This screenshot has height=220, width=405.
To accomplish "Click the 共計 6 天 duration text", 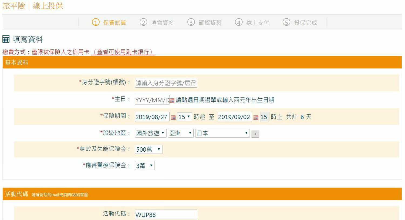I will point(299,117).
